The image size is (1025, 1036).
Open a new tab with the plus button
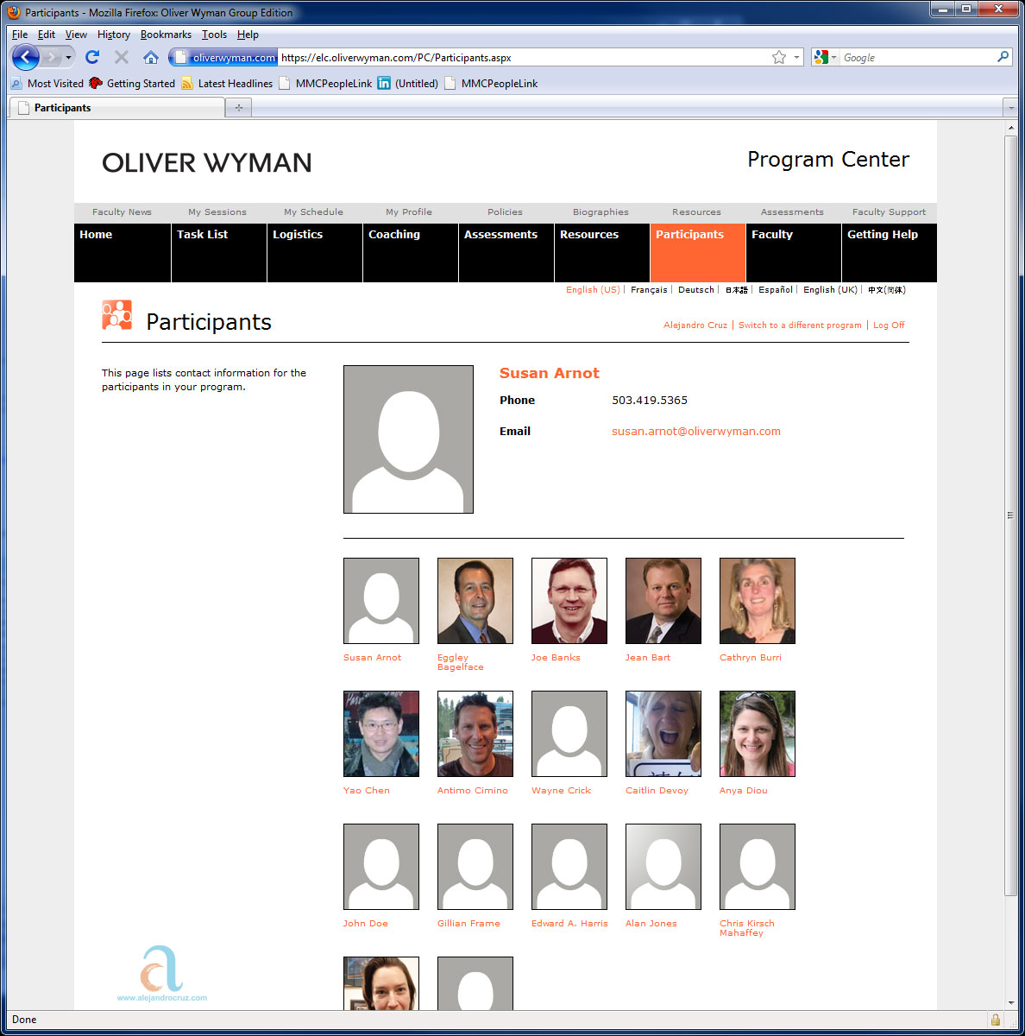[x=238, y=108]
